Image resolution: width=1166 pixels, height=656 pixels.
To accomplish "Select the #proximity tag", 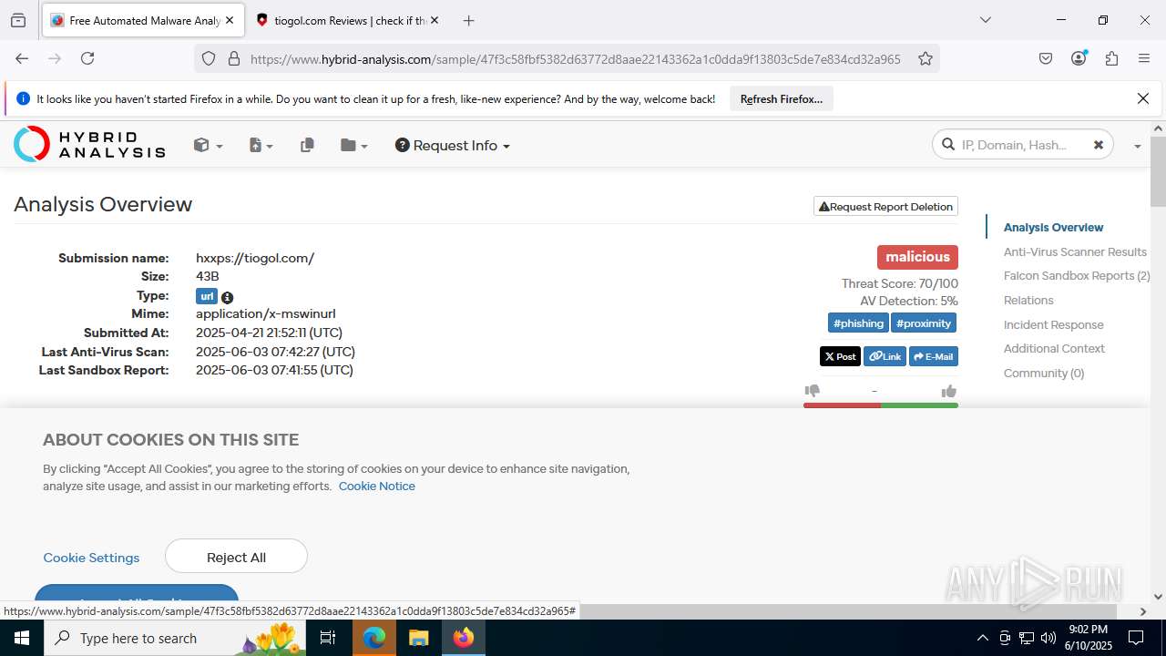I will (x=924, y=323).
